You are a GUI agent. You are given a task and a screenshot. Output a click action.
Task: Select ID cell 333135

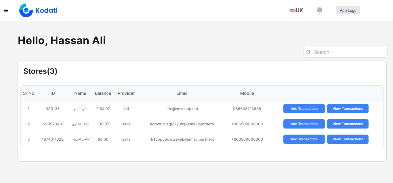point(53,109)
